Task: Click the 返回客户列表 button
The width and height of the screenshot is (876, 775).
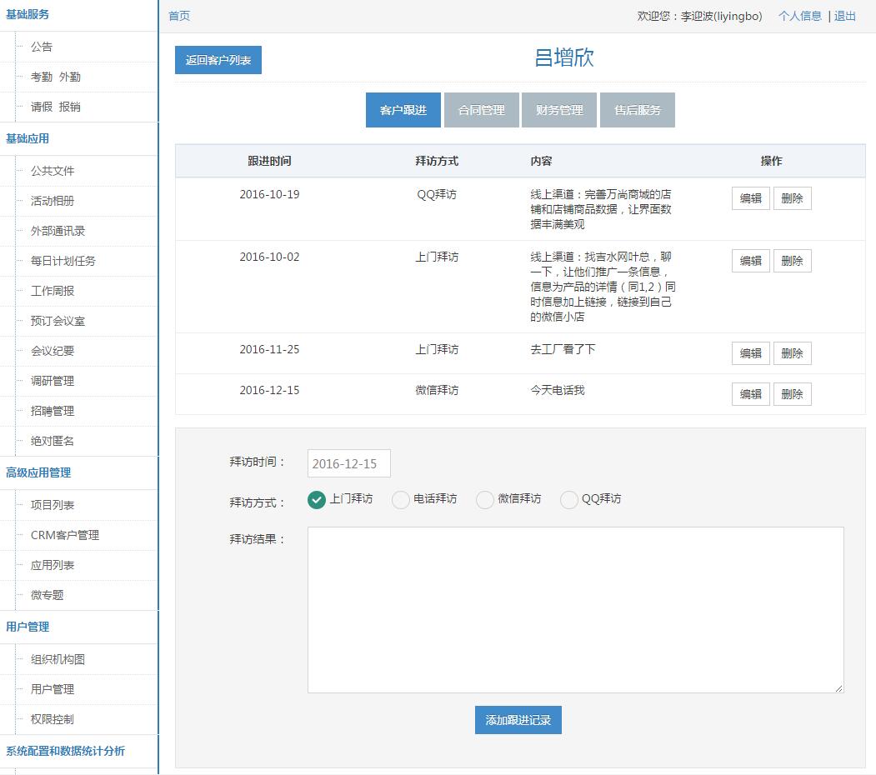Action: (218, 60)
